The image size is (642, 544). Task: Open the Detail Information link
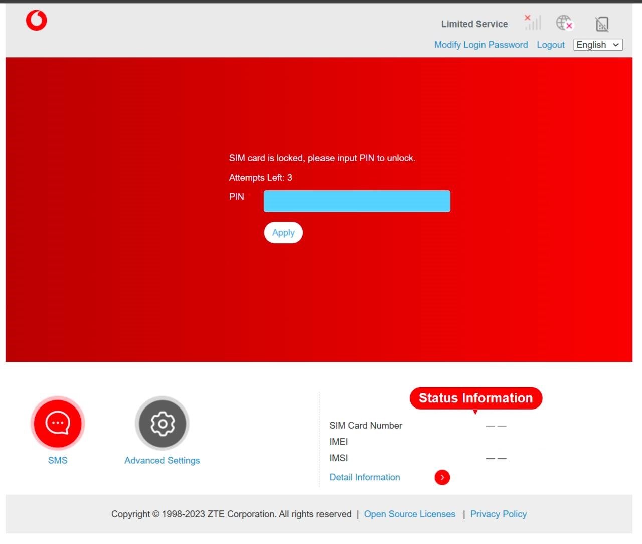coord(364,477)
